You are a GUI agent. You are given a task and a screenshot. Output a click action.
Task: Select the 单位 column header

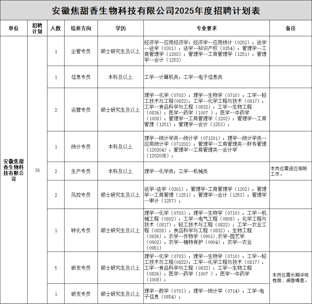tap(13, 28)
